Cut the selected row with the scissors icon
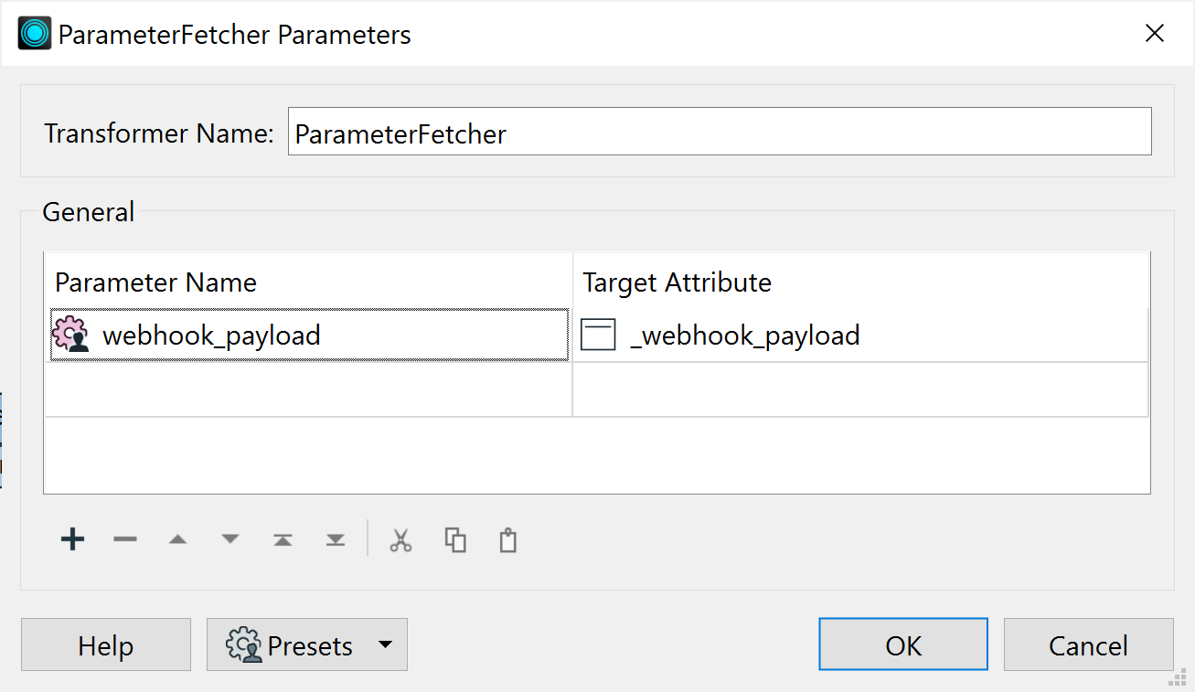Image resolution: width=1195 pixels, height=692 pixels. pos(400,539)
